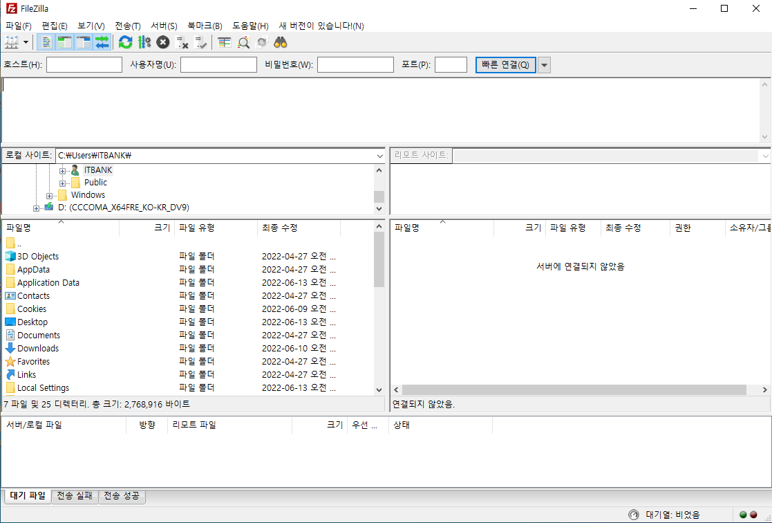The width and height of the screenshot is (772, 523).
Task: Sort remote list by 권한 column header
Action: 697,228
